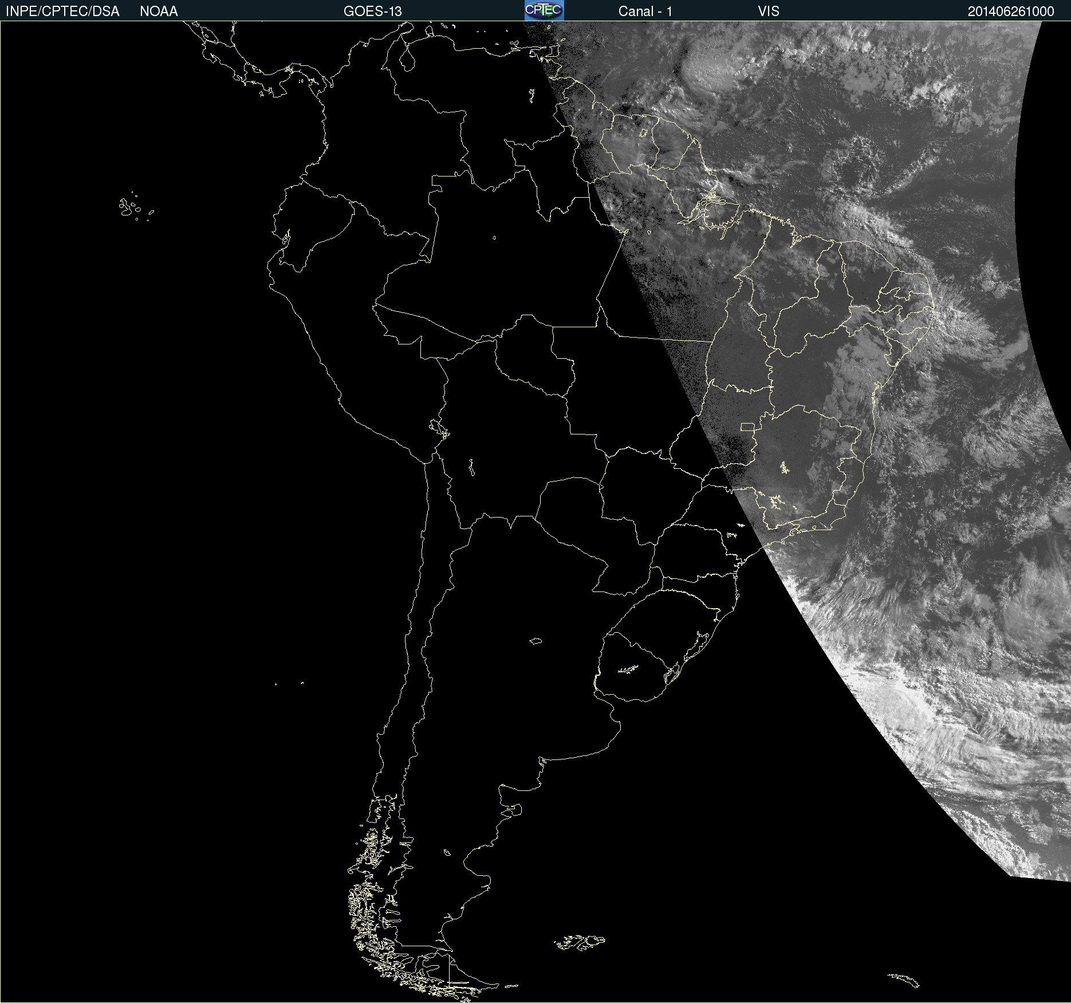Click the GOES-13 satellite name
Viewport: 1071px width, 1003px height.
click(372, 11)
